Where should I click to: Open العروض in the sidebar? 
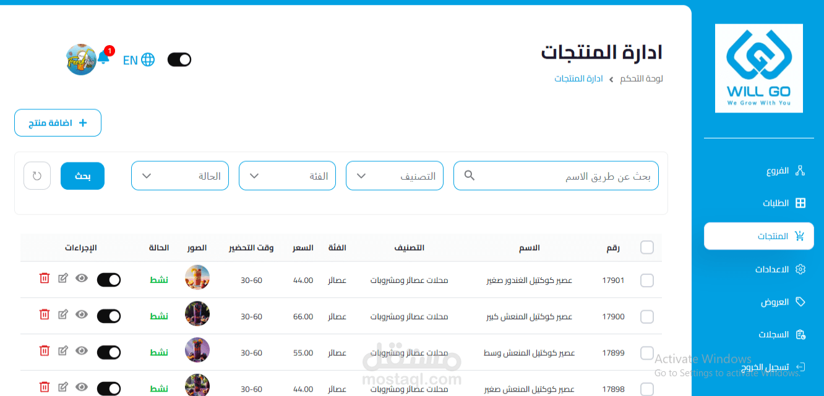(x=759, y=302)
